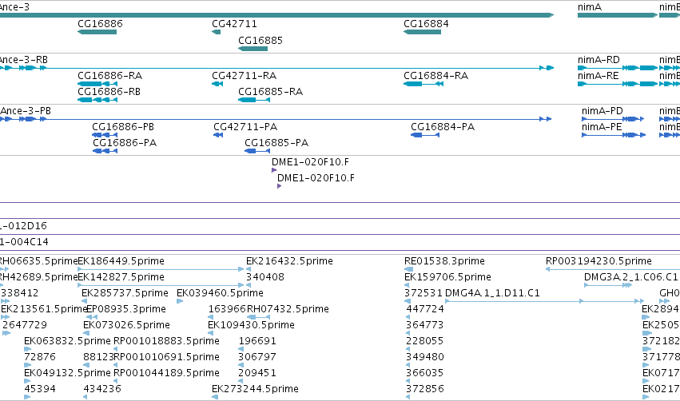Select the DMG3A.2_1.C06.C1 feature
This screenshot has height=401, width=680.
tap(608, 285)
